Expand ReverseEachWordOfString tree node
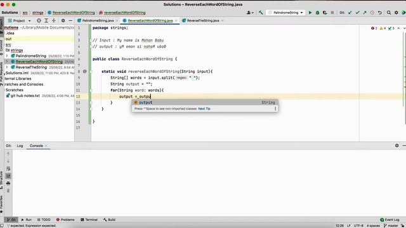Image resolution: width=406 pixels, height=228 pixels. pos(7,61)
